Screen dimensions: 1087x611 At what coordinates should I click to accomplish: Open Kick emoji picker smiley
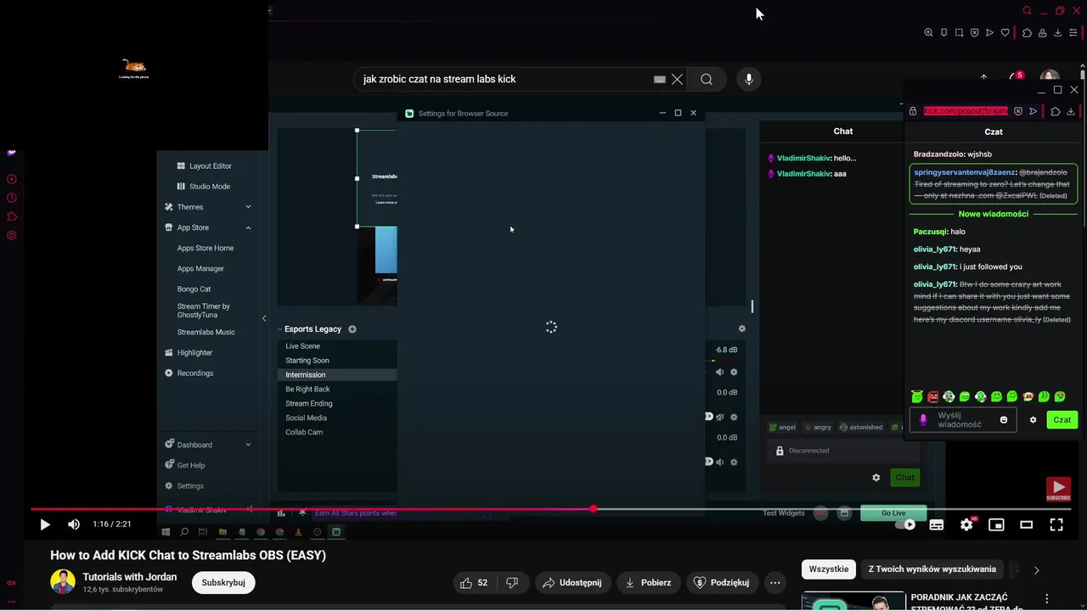click(x=1004, y=420)
